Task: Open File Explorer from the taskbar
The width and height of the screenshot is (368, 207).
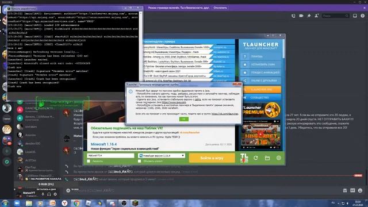Action: tap(29, 203)
